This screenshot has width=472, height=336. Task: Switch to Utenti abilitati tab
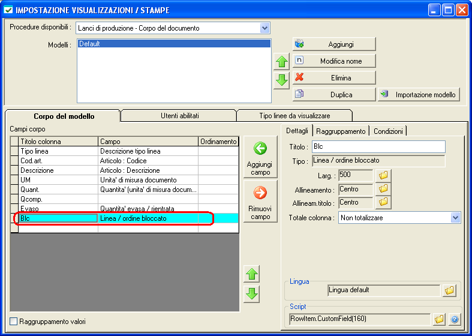(x=179, y=116)
